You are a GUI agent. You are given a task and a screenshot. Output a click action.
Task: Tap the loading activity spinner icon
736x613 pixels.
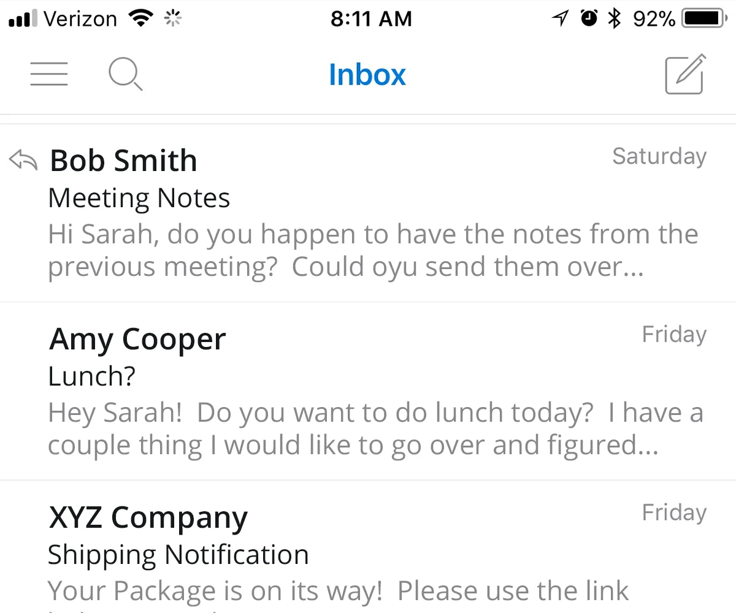tap(174, 20)
